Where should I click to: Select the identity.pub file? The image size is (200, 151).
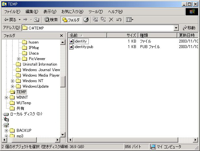[x=84, y=47]
